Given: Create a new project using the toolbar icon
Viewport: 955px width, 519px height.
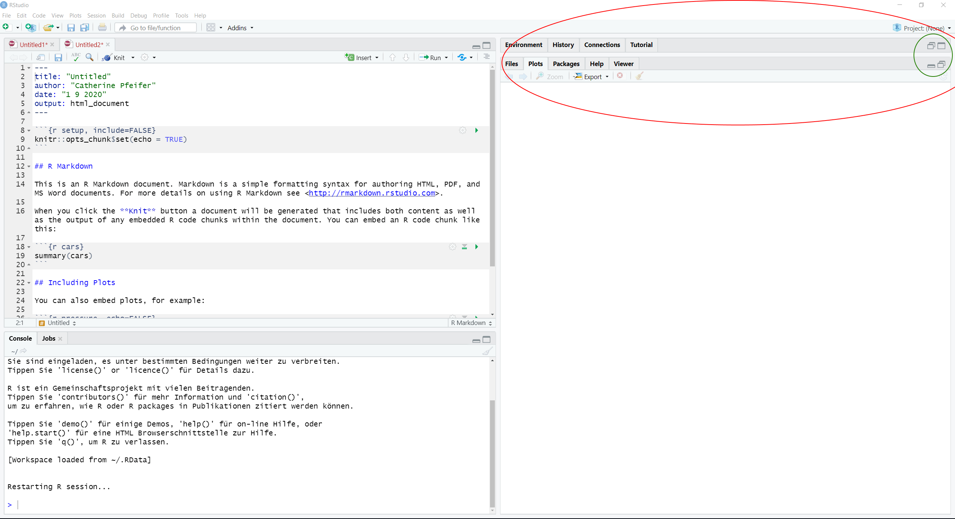Looking at the screenshot, I should [31, 27].
